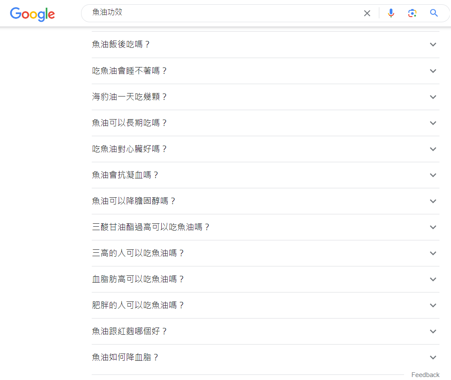Open Google Lens image search
The width and height of the screenshot is (451, 380).
(412, 13)
